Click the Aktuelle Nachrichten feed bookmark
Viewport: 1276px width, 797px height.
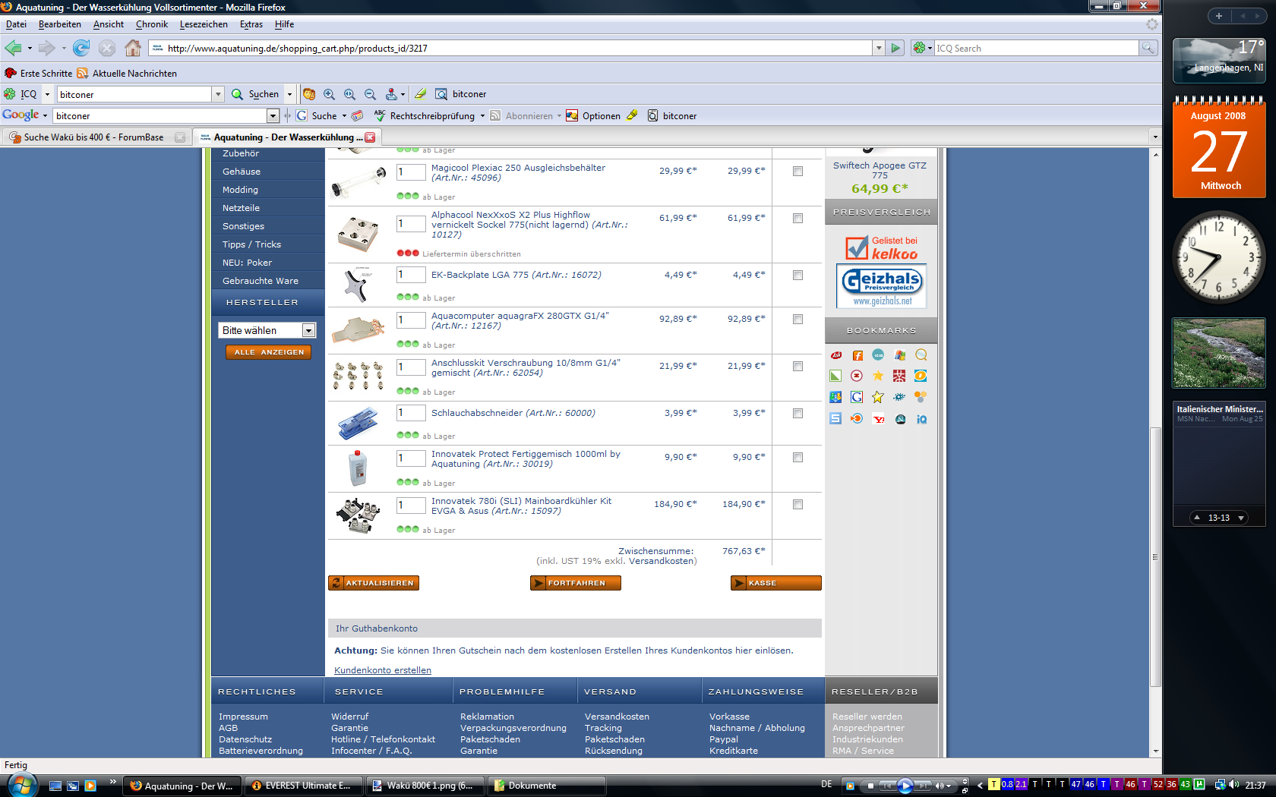(127, 74)
